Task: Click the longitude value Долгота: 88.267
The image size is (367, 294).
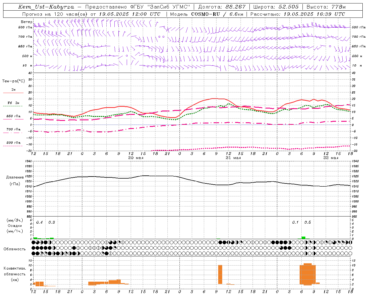Action: [222, 7]
